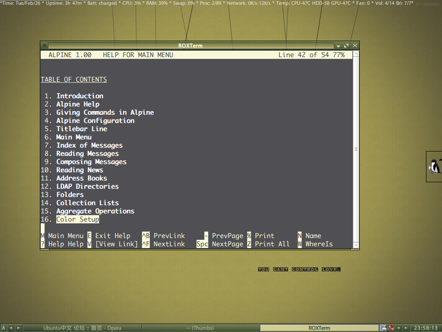
Task: Click the "^F NextLink" command
Action: point(164,244)
